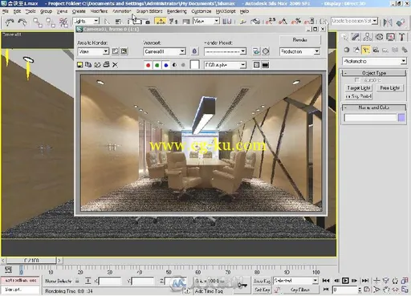
Task: Toggle blue channel display in render window
Action: tap(166, 65)
